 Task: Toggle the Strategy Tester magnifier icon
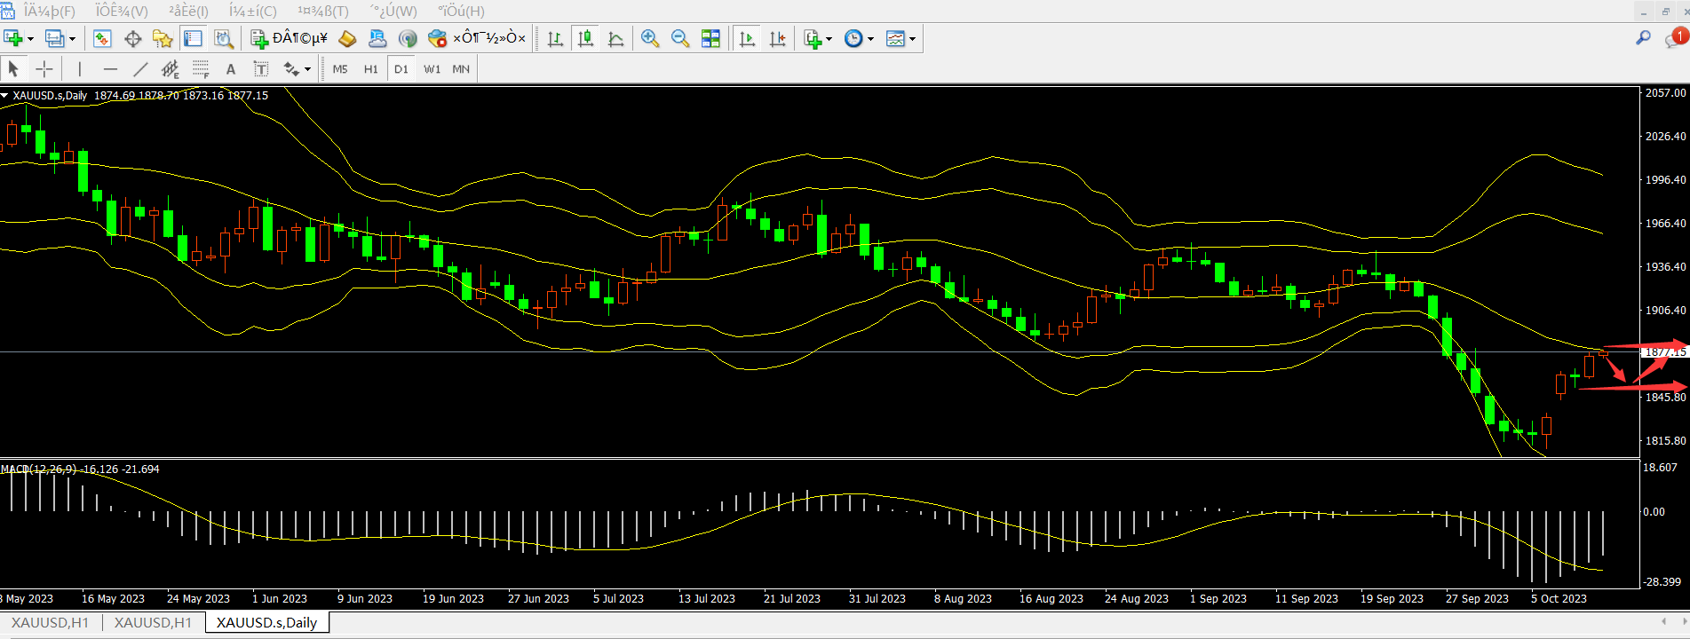pyautogui.click(x=224, y=38)
